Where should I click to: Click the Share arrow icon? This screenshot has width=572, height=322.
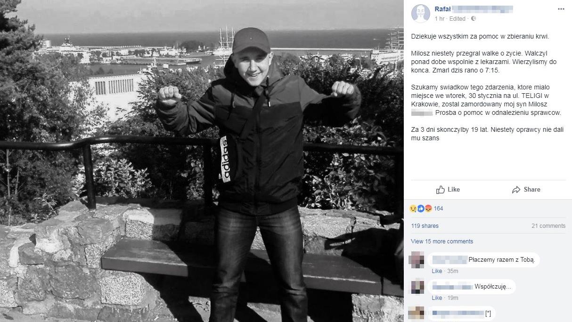click(x=516, y=189)
